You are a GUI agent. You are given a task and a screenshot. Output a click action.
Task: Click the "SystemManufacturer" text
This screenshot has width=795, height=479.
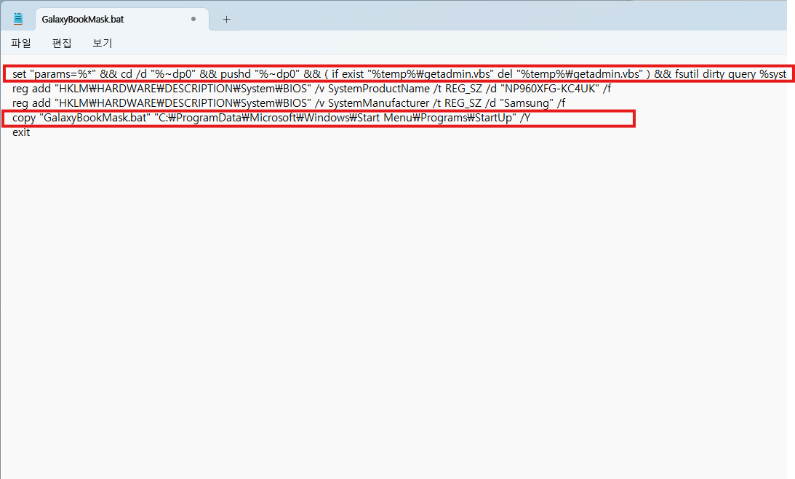(379, 103)
